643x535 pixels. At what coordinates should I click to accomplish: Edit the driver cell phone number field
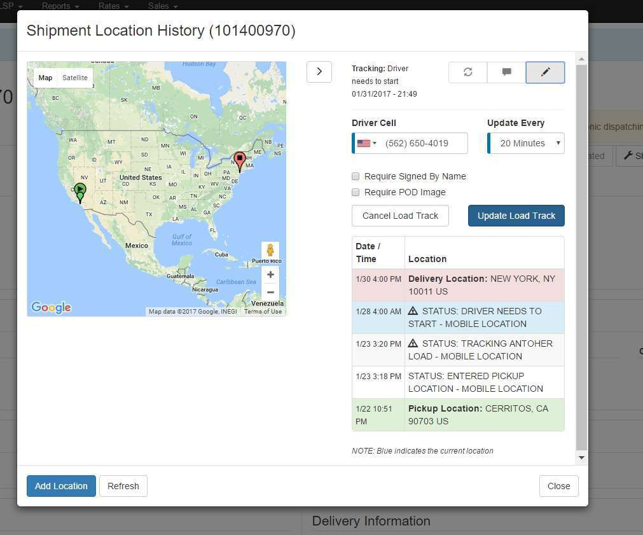(423, 143)
